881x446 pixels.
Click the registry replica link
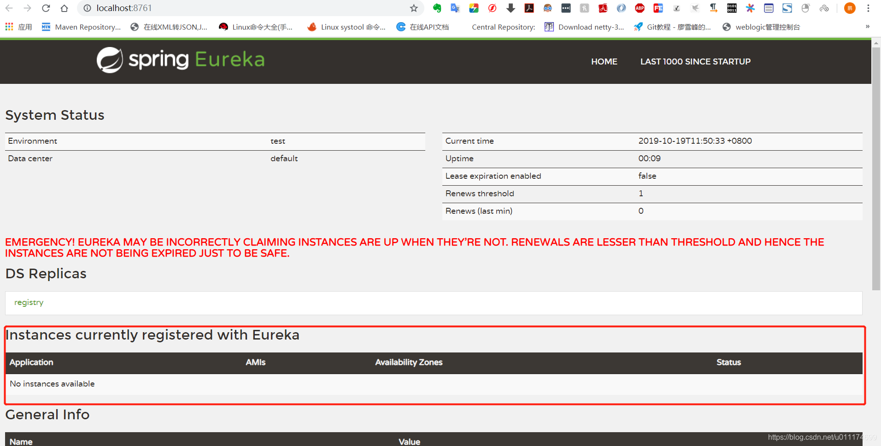(29, 303)
